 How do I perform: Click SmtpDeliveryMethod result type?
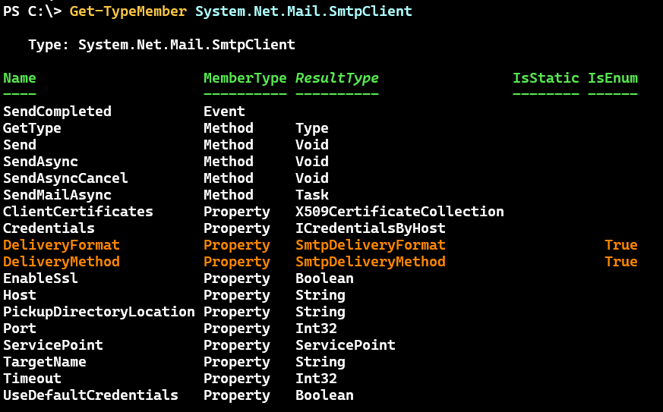coord(371,262)
